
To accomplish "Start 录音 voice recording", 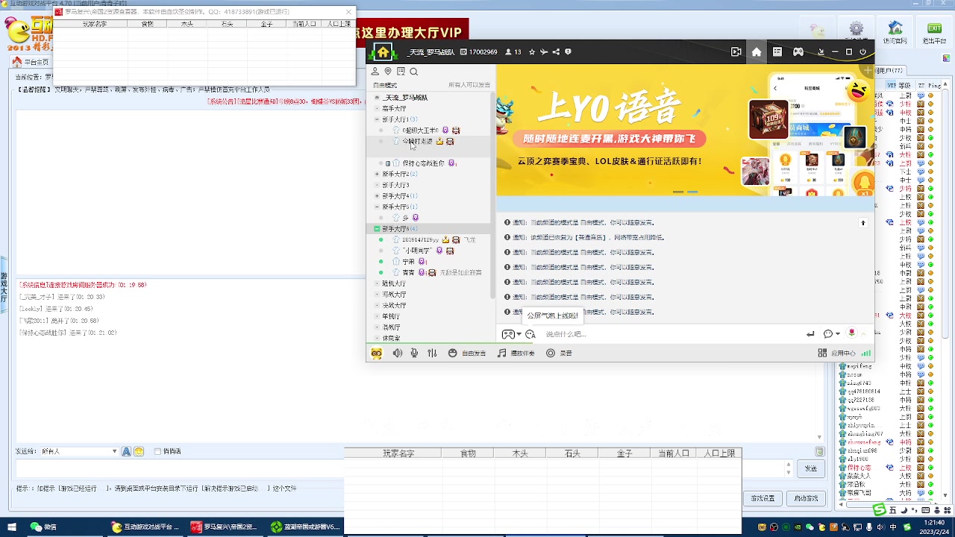I will [x=558, y=353].
